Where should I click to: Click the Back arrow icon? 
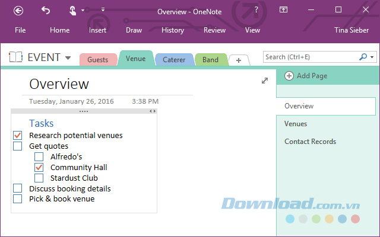pyautogui.click(x=18, y=11)
